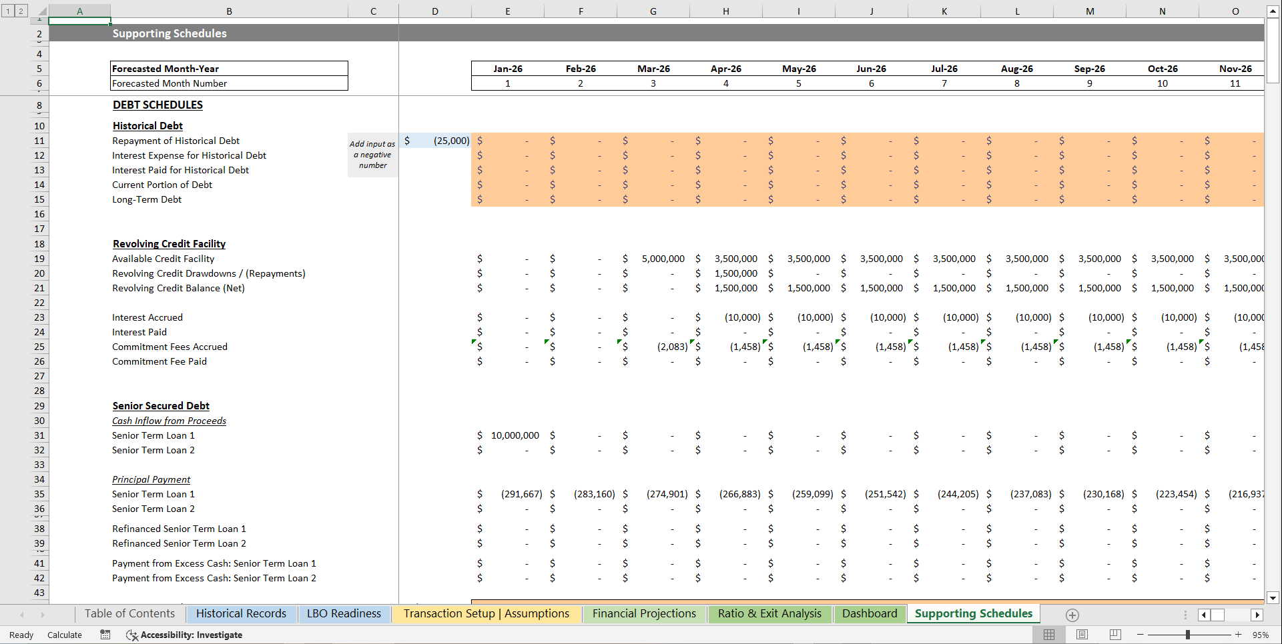1282x644 pixels.
Task: Click Calculate in the status bar
Action: pyautogui.click(x=64, y=635)
